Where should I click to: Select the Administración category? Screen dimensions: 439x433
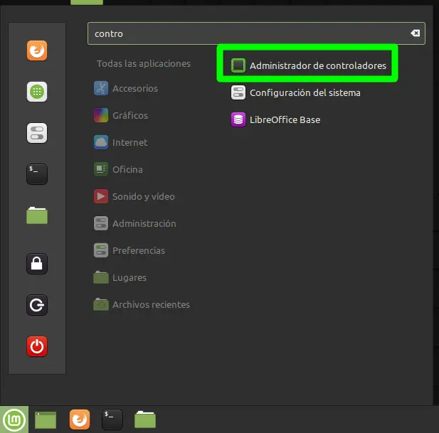[135, 224]
